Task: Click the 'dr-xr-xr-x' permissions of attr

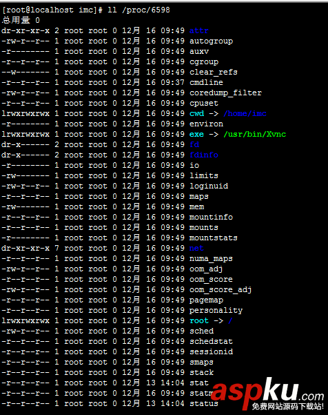Action: 25,30
